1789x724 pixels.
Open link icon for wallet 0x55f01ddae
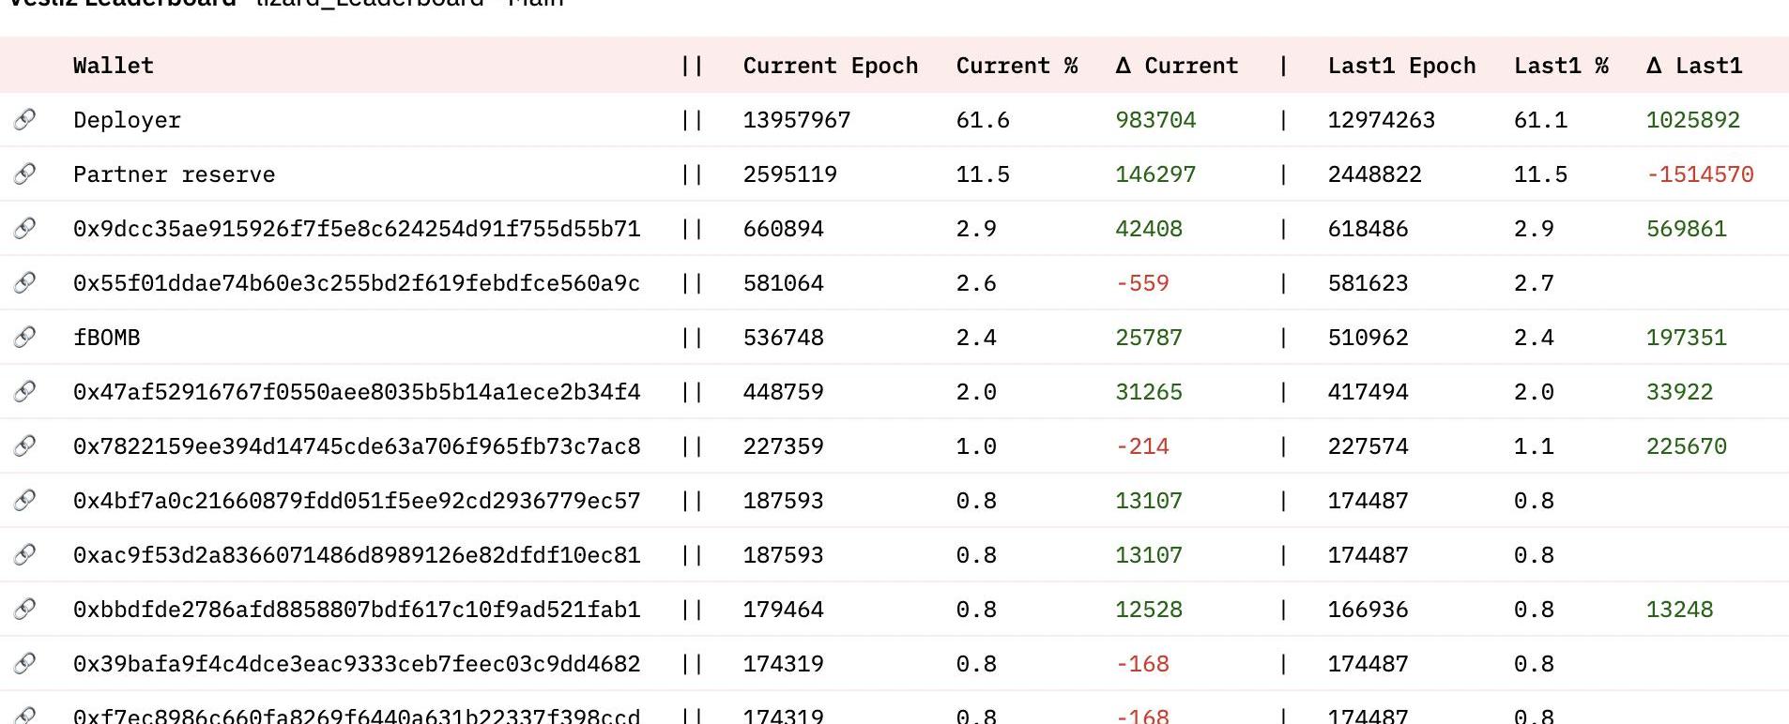click(25, 282)
